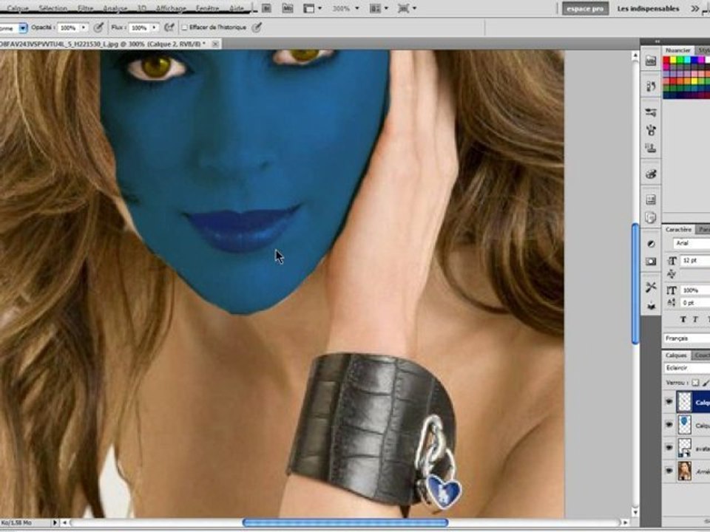Click the horizontal canvas scrollbar thumb
Image resolution: width=710 pixels, height=532 pixels.
tap(345, 523)
